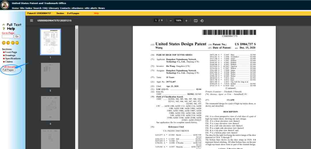Click the '0 of 9 pages' text
This screenshot has height=149, width=311.
[x=73, y=13]
